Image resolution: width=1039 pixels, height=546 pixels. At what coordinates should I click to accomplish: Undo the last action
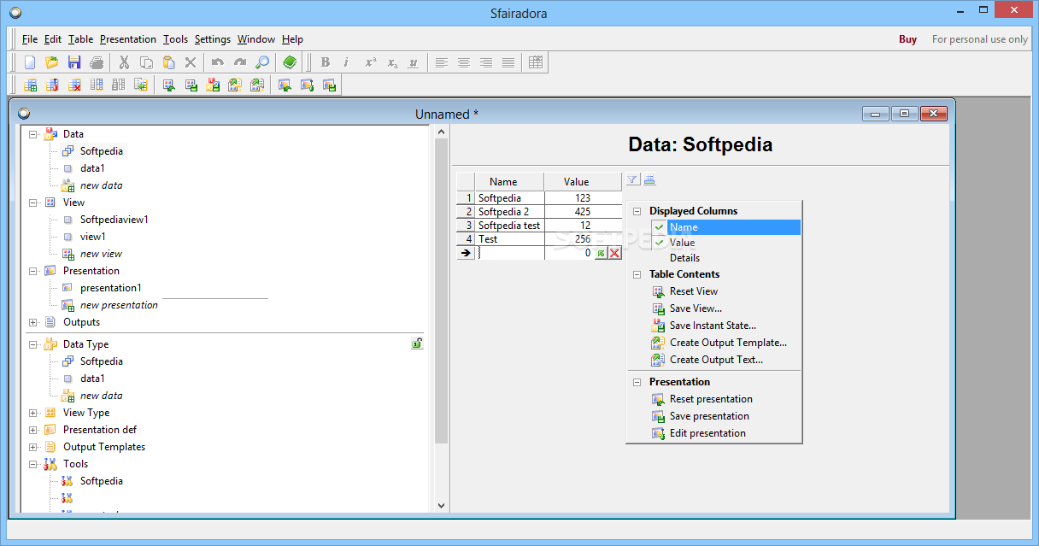218,62
